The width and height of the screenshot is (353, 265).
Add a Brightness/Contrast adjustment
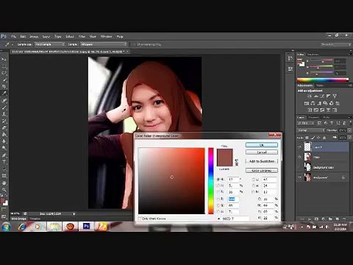tap(310, 96)
